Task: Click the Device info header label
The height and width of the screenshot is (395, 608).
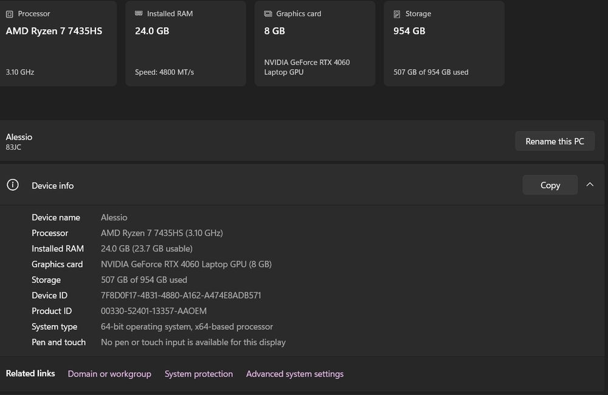Action: (53, 186)
